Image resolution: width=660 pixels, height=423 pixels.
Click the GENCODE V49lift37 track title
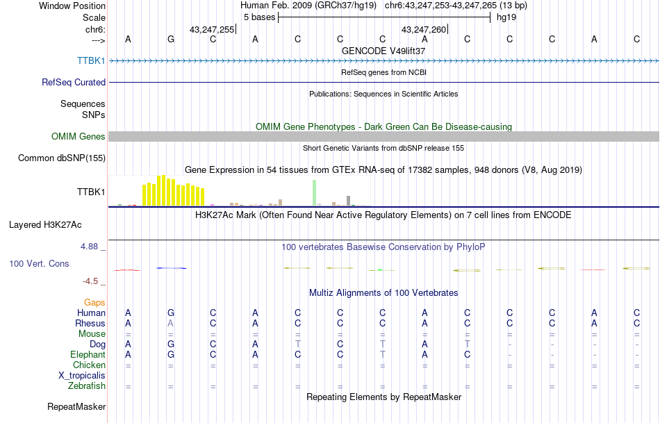tap(383, 51)
